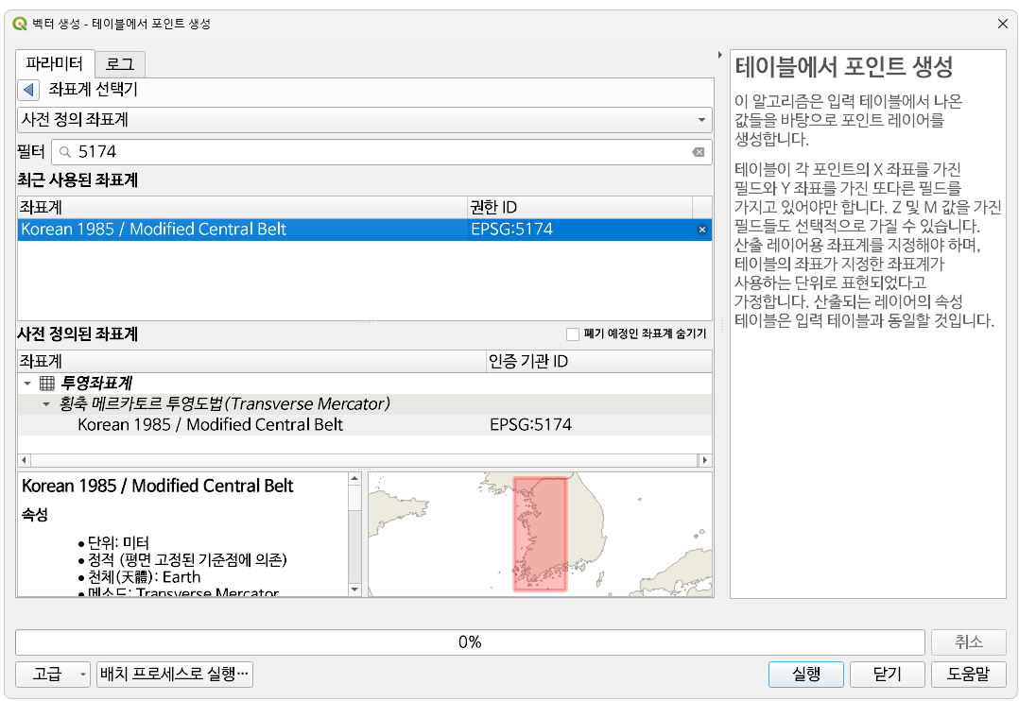Collapse the 투영좌표계 tree node
Image resolution: width=1019 pixels, height=701 pixels.
point(27,384)
